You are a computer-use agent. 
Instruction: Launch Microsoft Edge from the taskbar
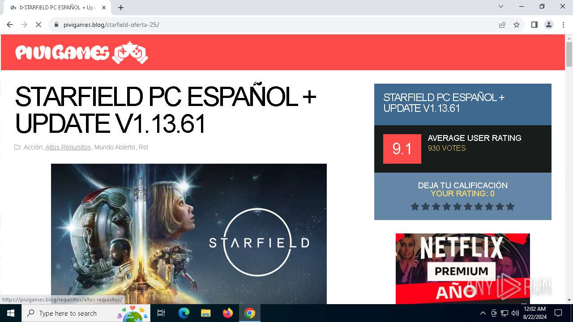[x=184, y=313]
